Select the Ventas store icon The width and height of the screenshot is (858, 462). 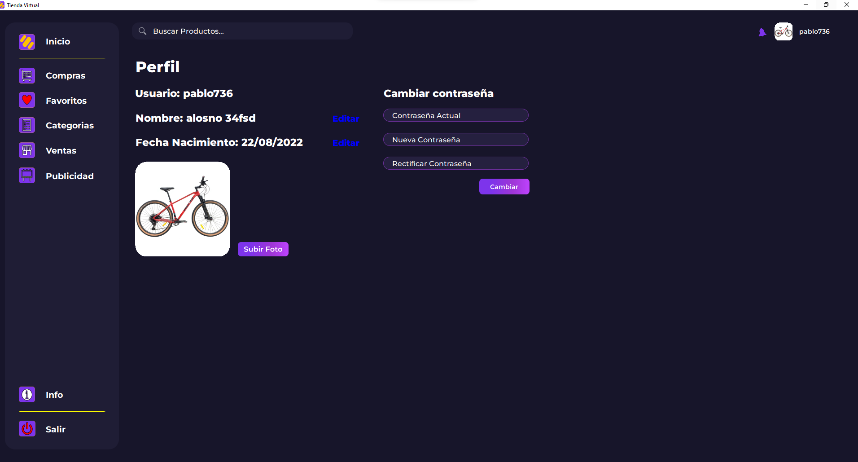(26, 150)
